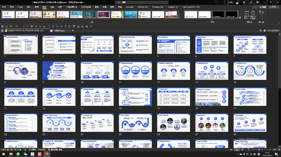This screenshot has width=281, height=157.
Task: Click accessibility check icon in status bar
Action: point(49,150)
